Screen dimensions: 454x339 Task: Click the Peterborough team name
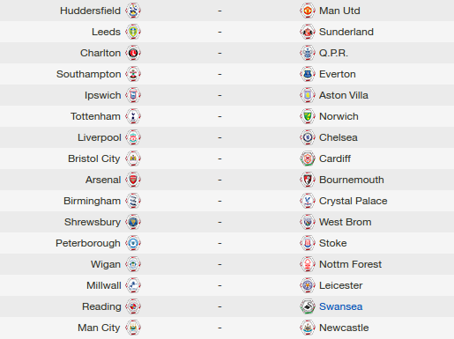pyautogui.click(x=88, y=243)
